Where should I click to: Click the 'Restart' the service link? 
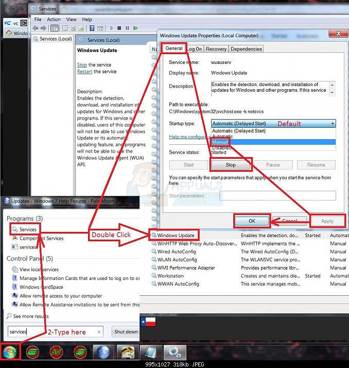[84, 71]
